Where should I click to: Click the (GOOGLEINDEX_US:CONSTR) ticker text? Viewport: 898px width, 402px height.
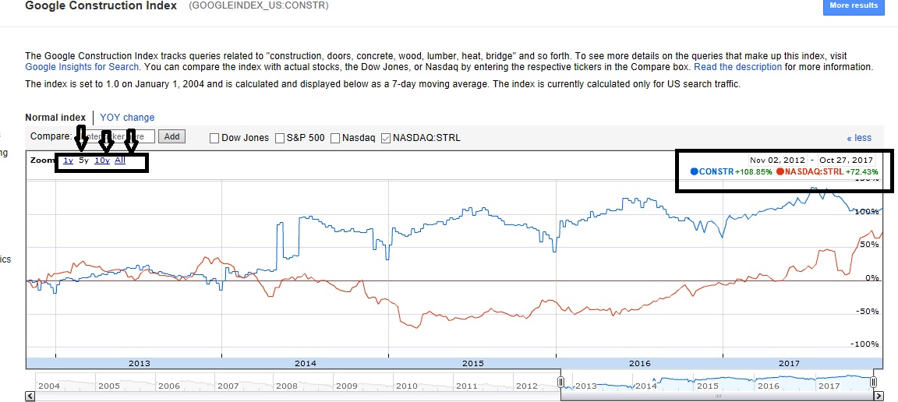258,6
